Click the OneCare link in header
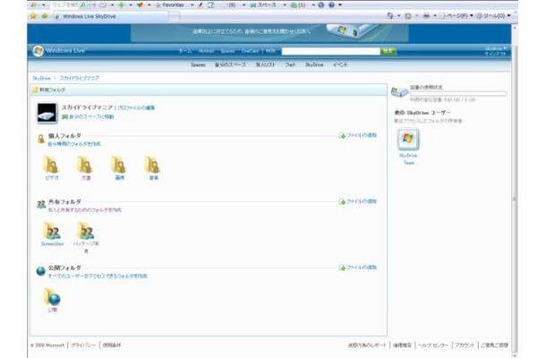 [x=250, y=51]
